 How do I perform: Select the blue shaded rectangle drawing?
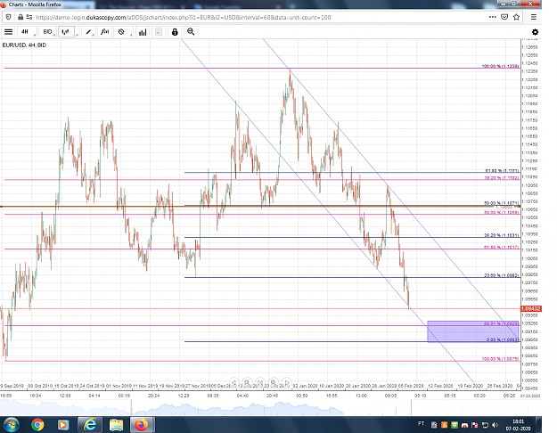click(x=473, y=331)
